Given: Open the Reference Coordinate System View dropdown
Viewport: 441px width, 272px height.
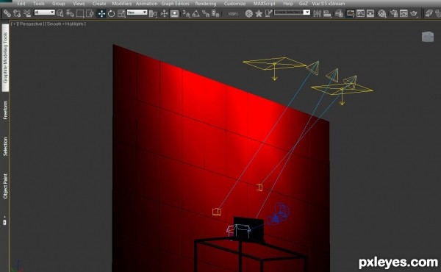Looking at the screenshot, I should [x=137, y=12].
